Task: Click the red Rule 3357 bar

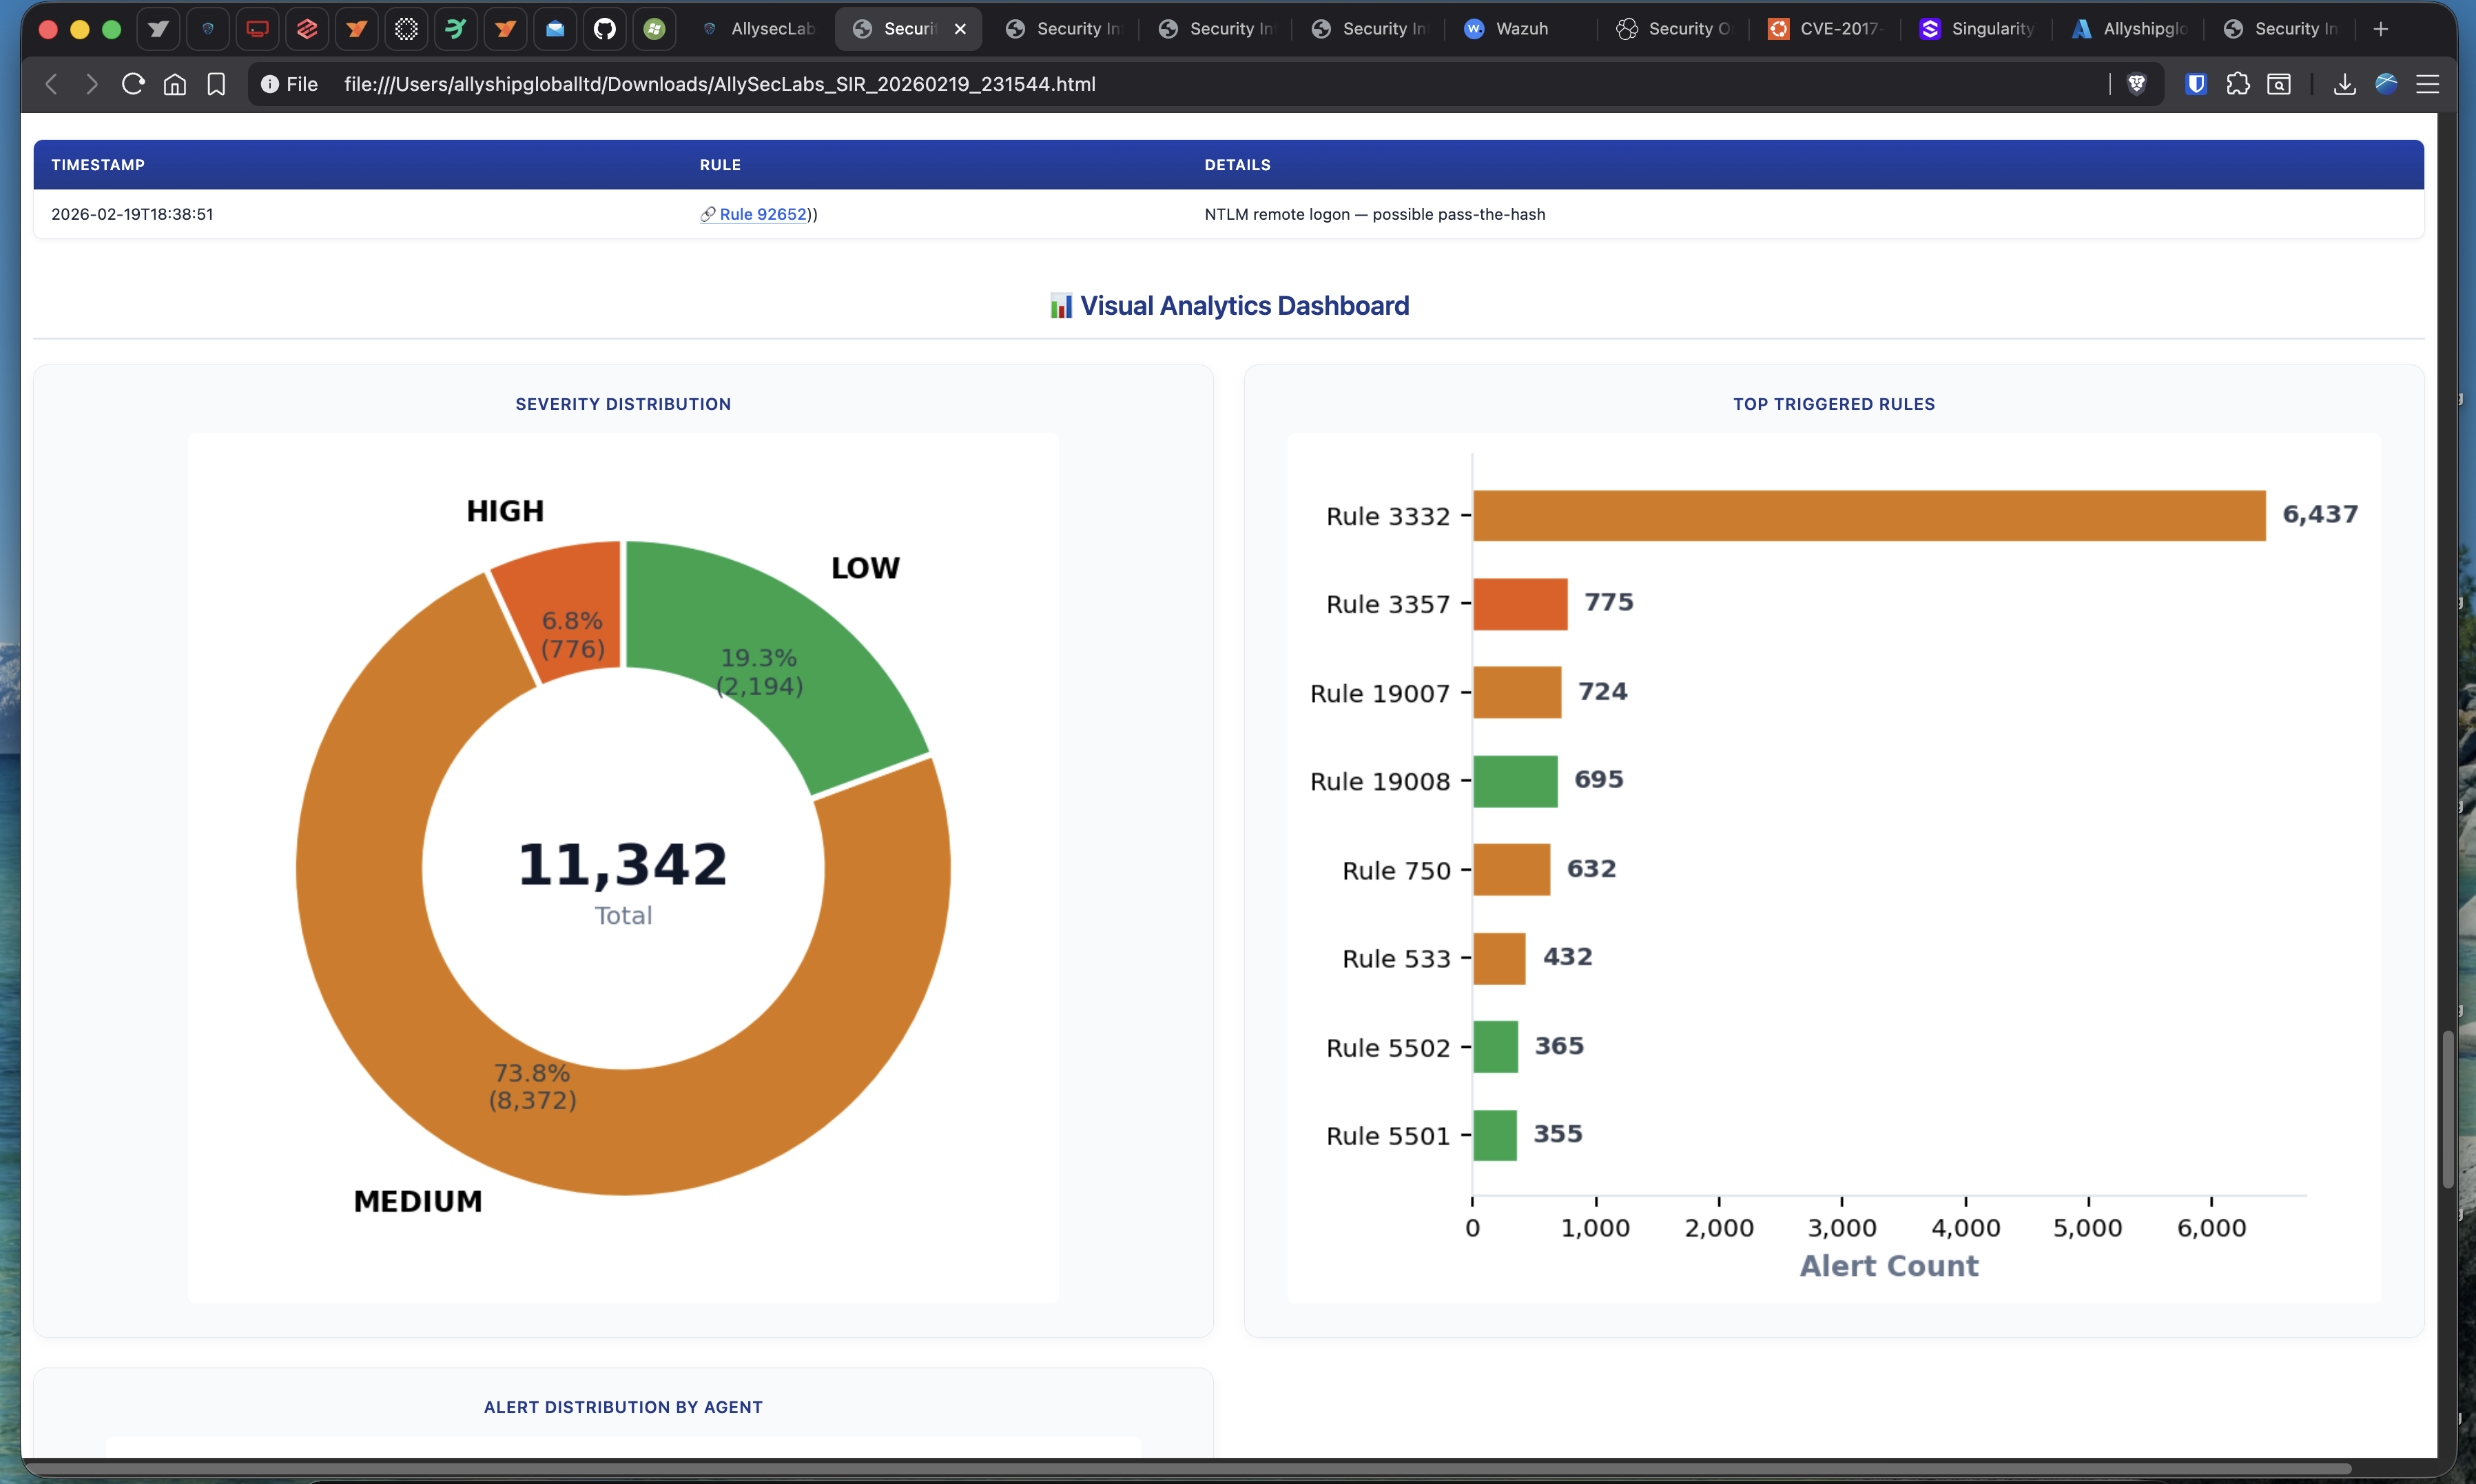Action: pos(1520,604)
